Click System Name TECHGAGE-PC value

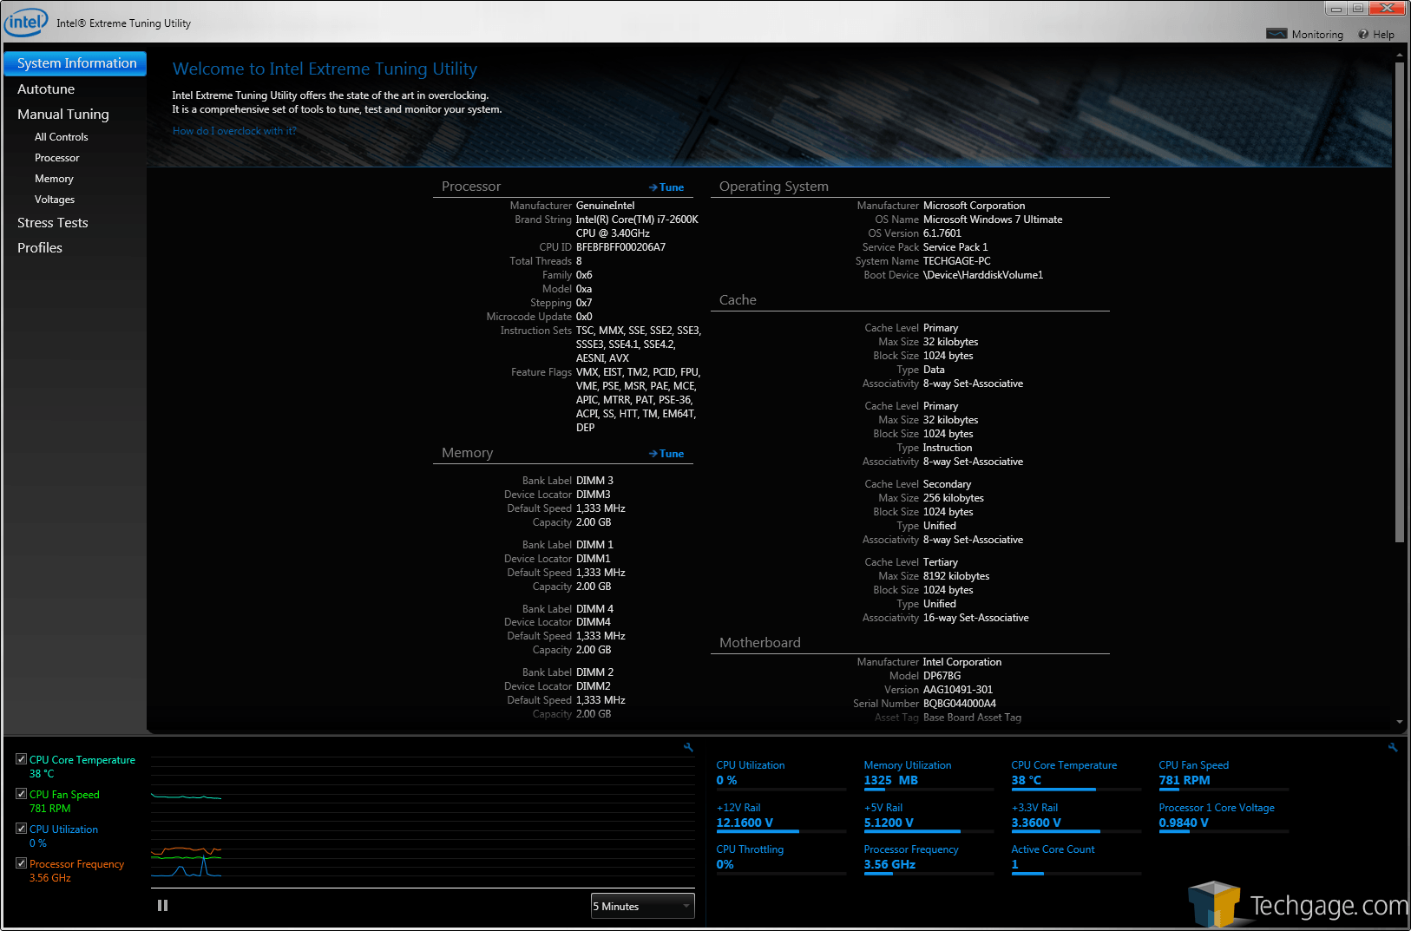click(956, 261)
